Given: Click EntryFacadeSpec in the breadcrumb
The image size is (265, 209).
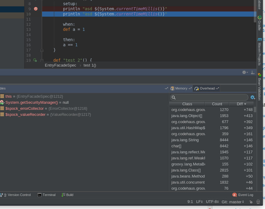Looking at the screenshot, I should 60,65.
